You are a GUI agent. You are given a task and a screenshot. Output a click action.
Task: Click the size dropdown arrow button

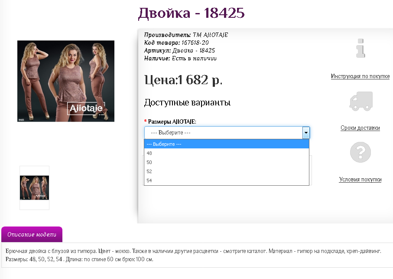coord(306,133)
